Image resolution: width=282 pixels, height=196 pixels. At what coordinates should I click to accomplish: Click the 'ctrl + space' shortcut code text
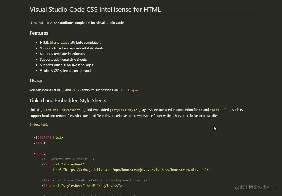click(129, 90)
